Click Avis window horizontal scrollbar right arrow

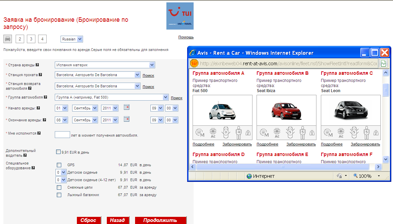pyautogui.click(x=378, y=167)
